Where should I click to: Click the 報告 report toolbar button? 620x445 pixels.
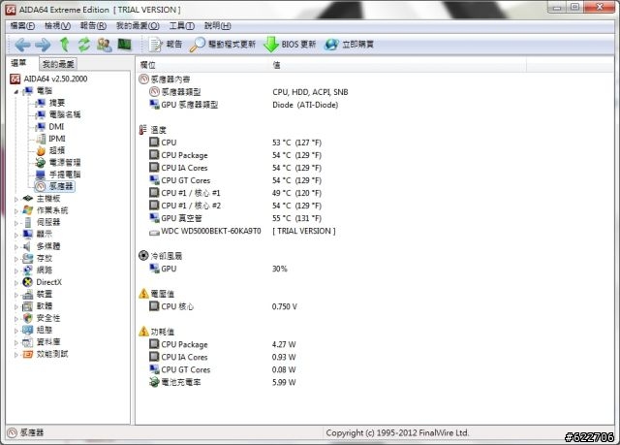(x=166, y=45)
